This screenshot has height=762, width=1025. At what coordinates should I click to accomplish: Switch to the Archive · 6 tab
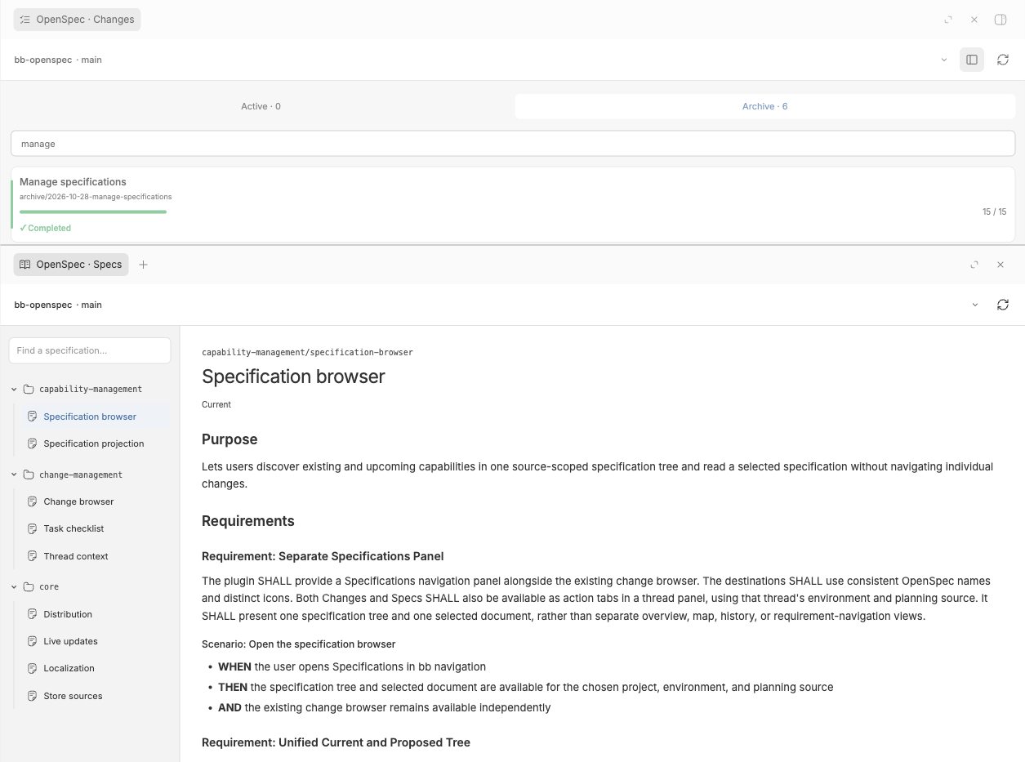click(764, 106)
